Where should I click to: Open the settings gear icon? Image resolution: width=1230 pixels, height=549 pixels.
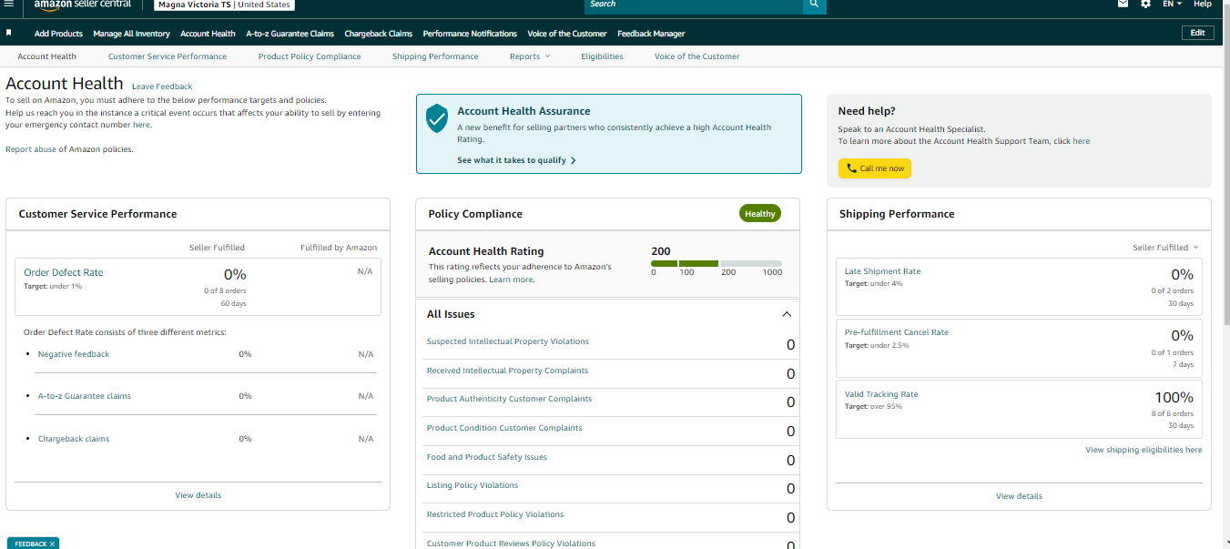click(x=1146, y=5)
